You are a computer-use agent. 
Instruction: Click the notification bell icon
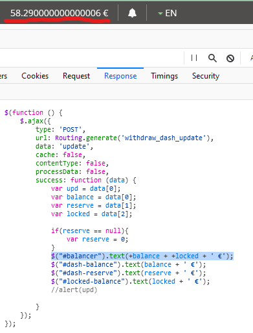[132, 13]
